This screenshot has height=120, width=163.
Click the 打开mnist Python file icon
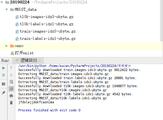[x=12, y=53]
